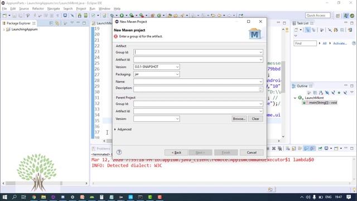This screenshot has height=201, width=357.
Task: Toggle Hide Non-Public Members in Outline
Action: (339, 93)
